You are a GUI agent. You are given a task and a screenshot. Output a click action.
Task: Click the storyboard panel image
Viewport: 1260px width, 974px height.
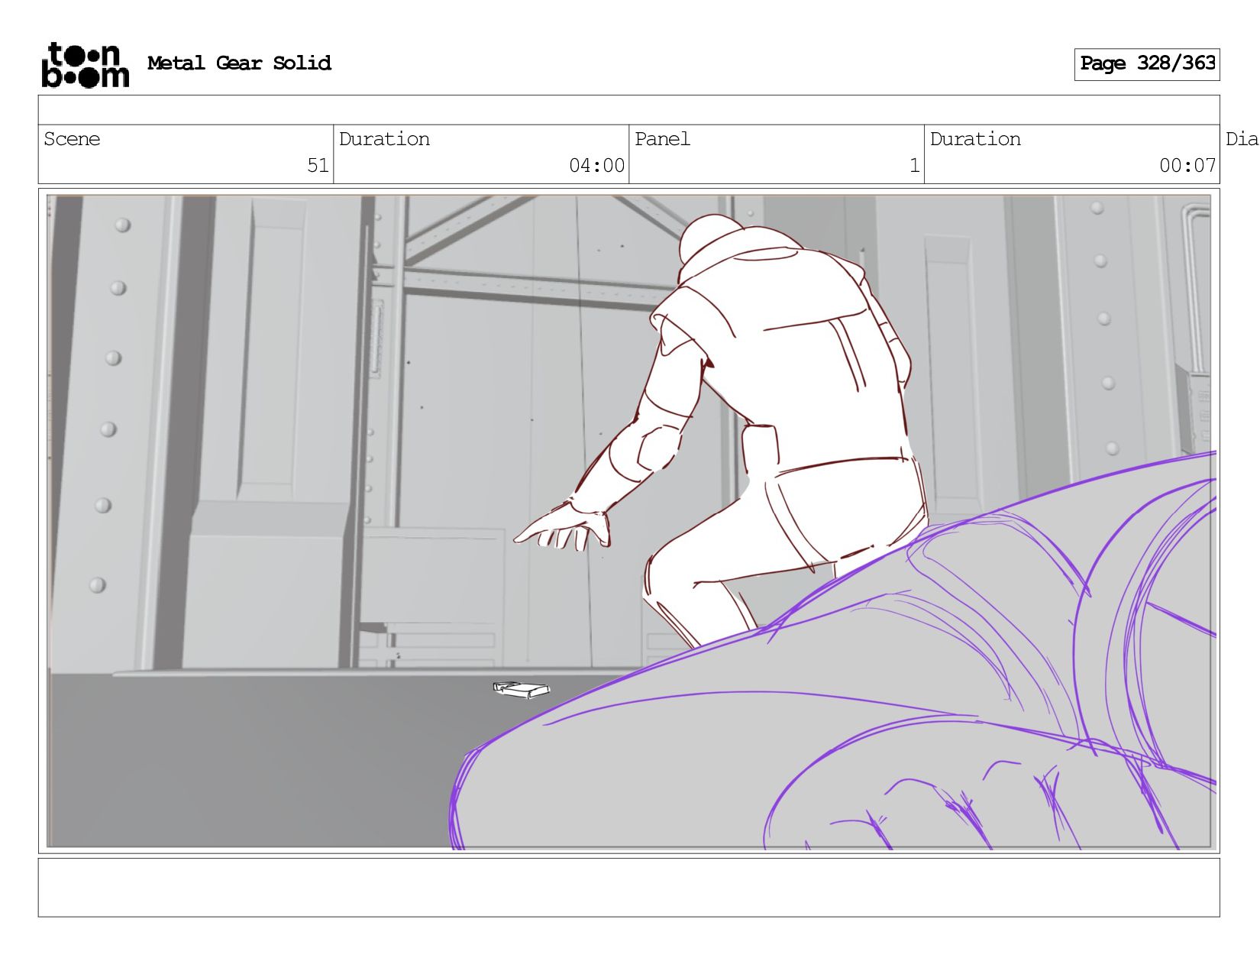629,521
